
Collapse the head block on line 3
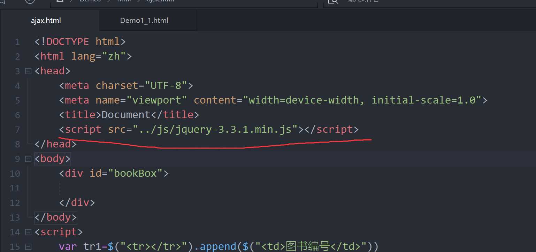point(28,71)
